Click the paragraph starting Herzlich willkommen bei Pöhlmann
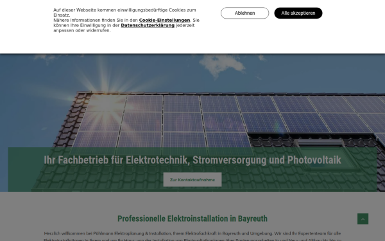 coord(193,237)
